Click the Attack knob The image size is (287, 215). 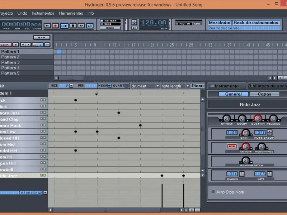tap(227, 119)
